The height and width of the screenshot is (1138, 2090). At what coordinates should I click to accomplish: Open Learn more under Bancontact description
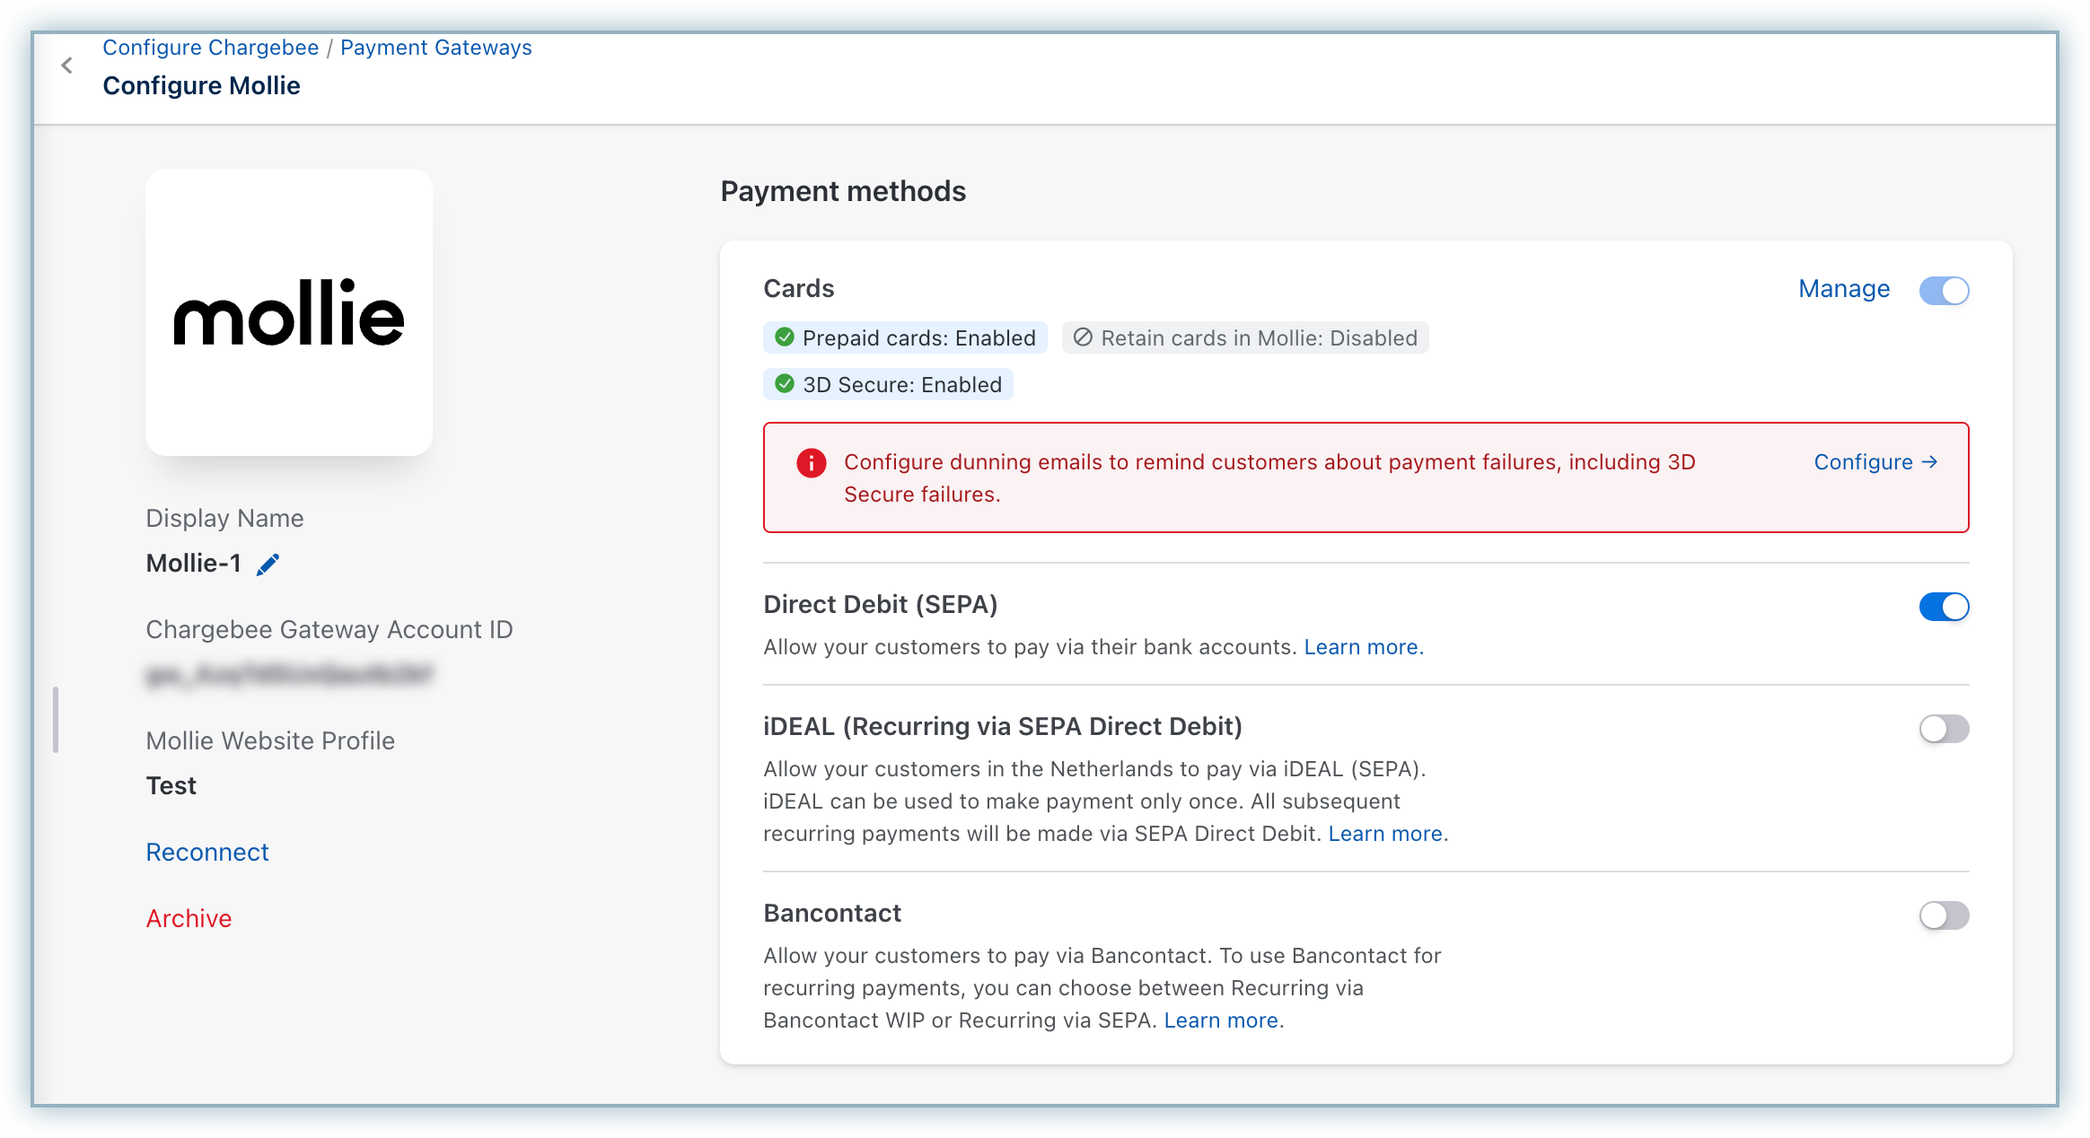(x=1222, y=1020)
